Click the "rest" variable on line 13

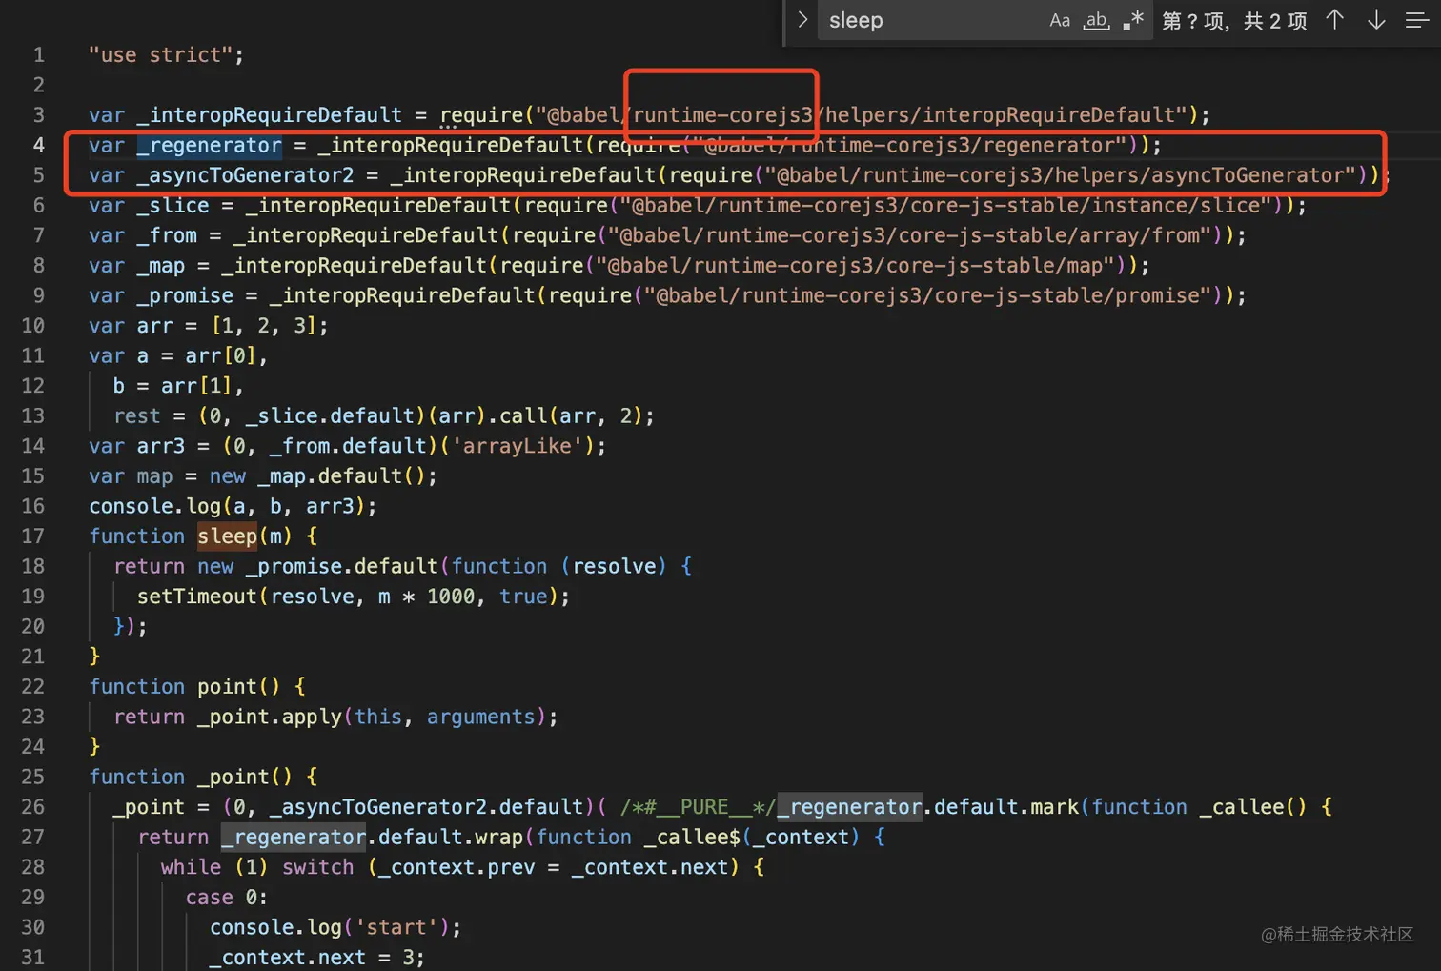pyautogui.click(x=137, y=416)
